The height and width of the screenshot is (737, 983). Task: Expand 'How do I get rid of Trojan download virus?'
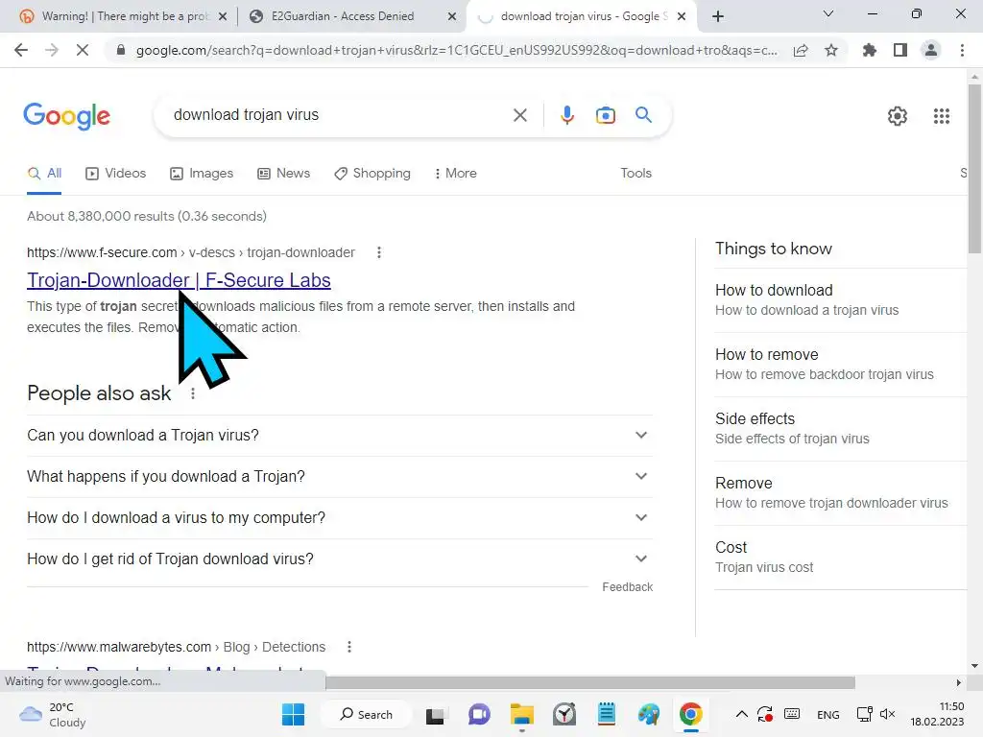coord(340,559)
